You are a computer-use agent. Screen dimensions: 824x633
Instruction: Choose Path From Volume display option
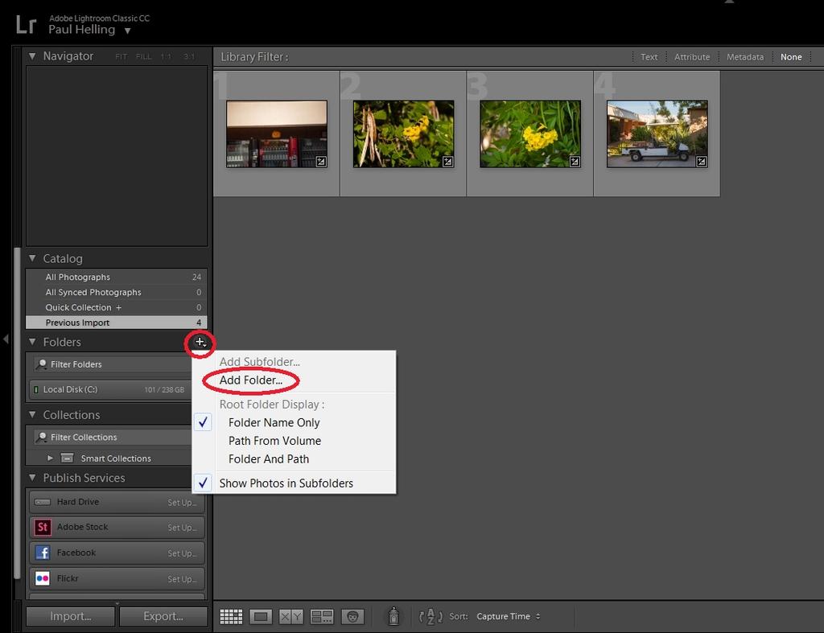point(274,441)
